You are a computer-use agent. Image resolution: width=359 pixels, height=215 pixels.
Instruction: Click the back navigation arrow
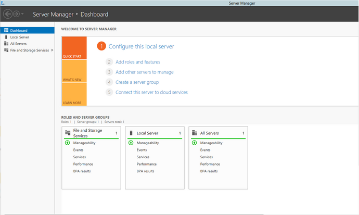click(x=8, y=14)
